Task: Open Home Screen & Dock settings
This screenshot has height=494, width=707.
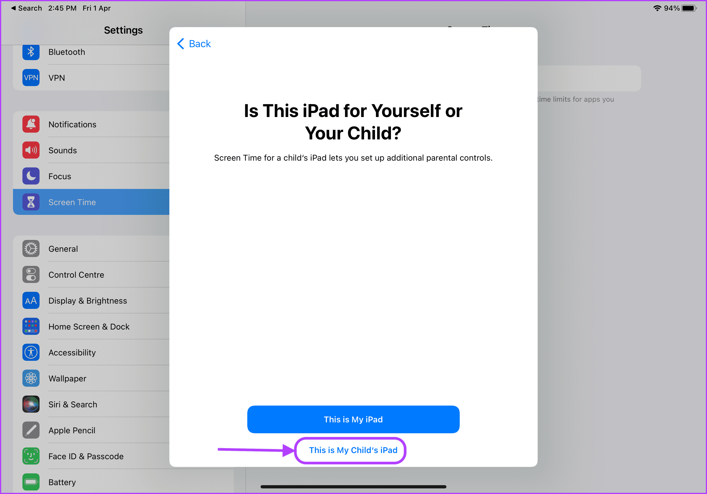Action: click(89, 326)
